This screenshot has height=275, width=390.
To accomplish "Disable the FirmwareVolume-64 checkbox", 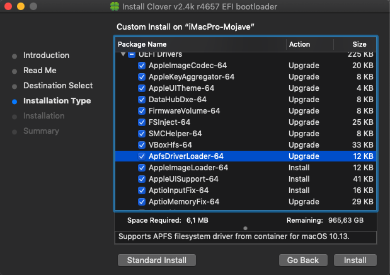I will pyautogui.click(x=142, y=111).
